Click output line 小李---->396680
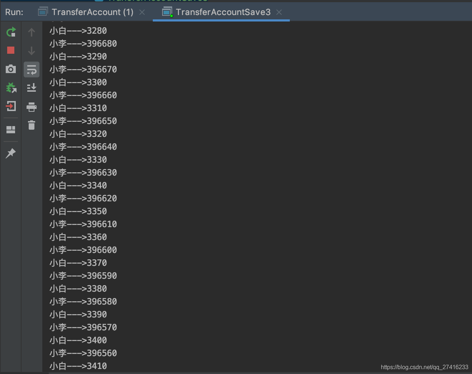Viewport: 472px width, 374px height. tap(83, 44)
